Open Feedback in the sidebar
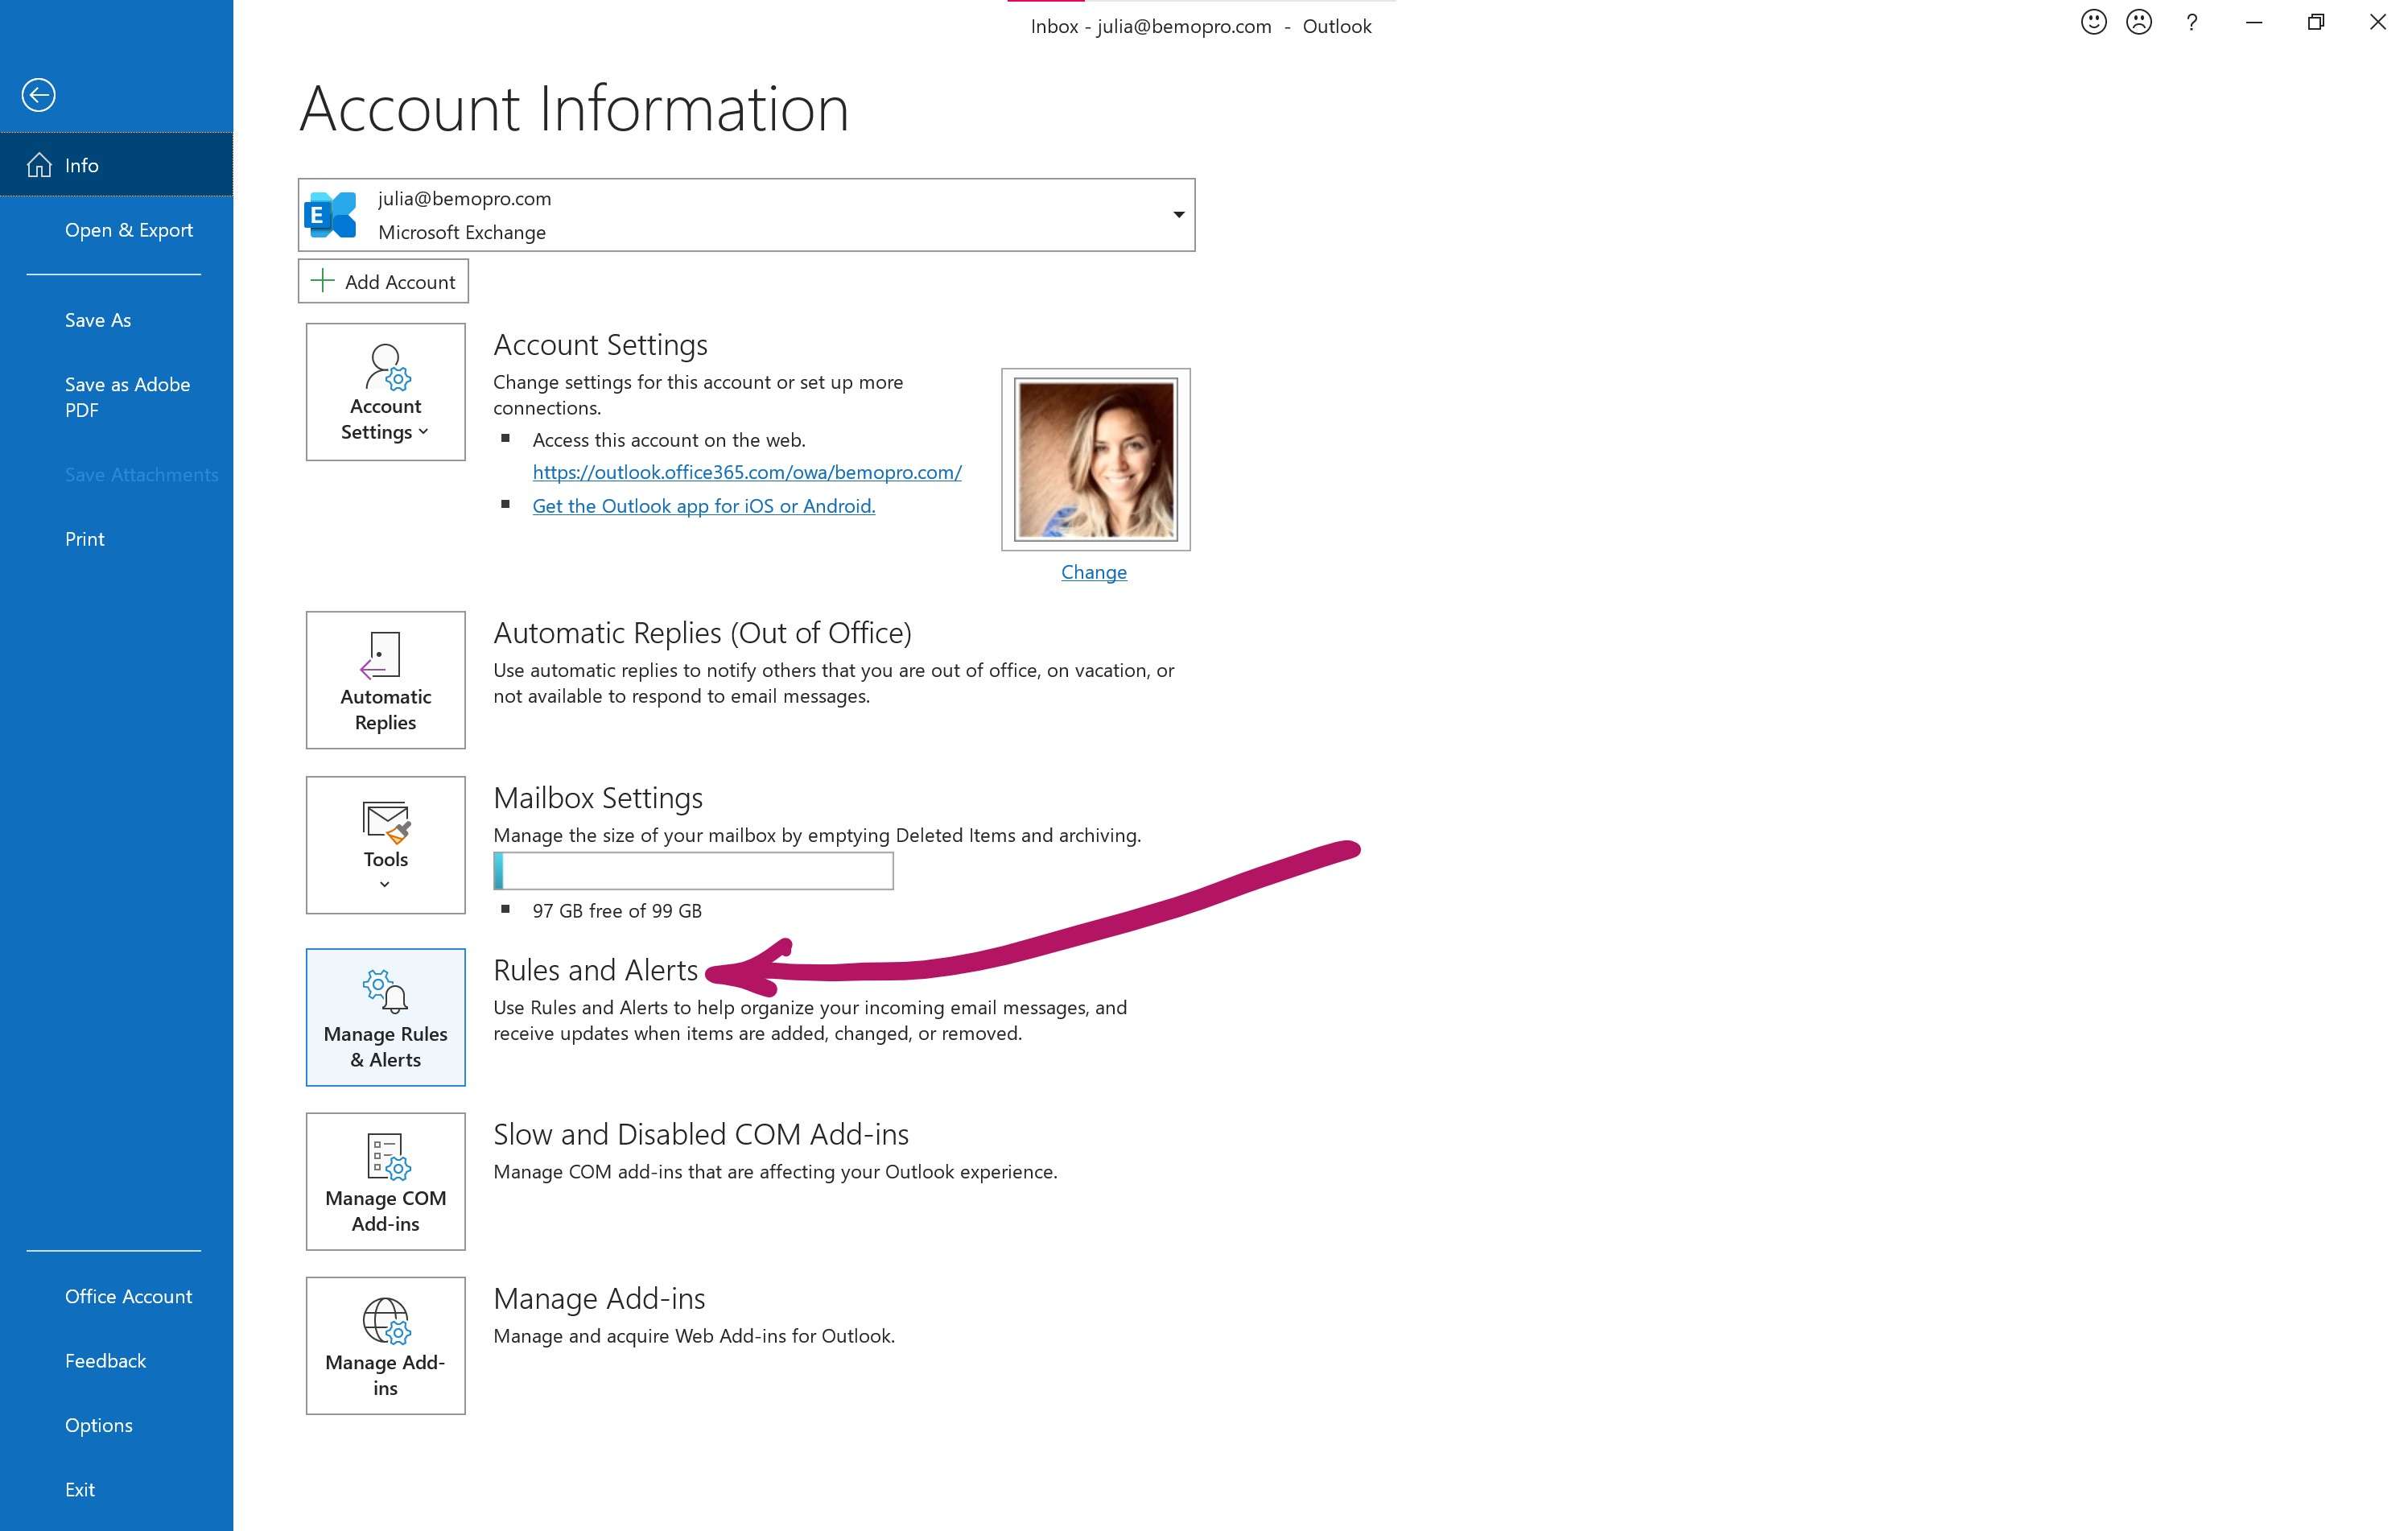Screen dimensions: 2408x1531 pyautogui.click(x=105, y=1361)
